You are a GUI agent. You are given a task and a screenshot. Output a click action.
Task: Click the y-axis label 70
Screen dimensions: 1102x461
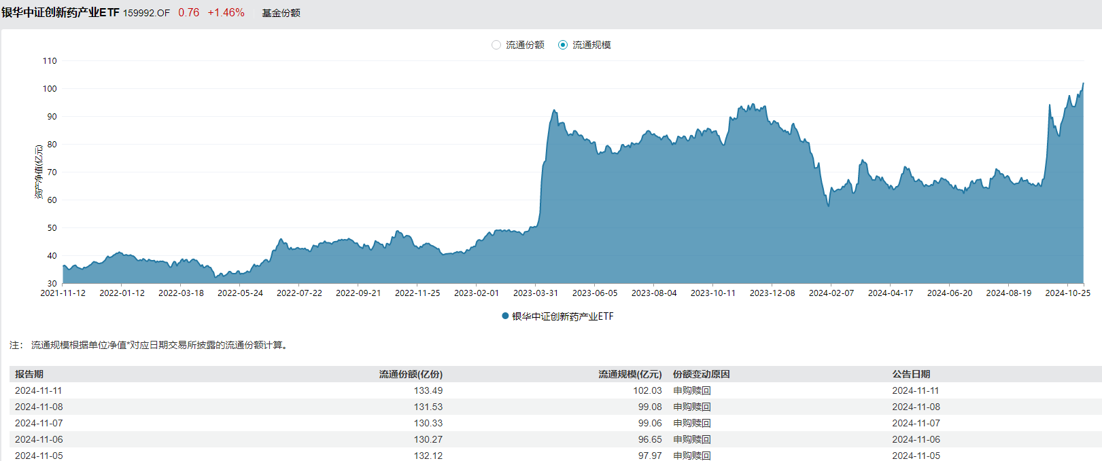[x=52, y=172]
